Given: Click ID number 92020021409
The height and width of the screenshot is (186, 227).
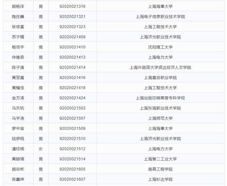Looking at the screenshot, I should [72, 37].
